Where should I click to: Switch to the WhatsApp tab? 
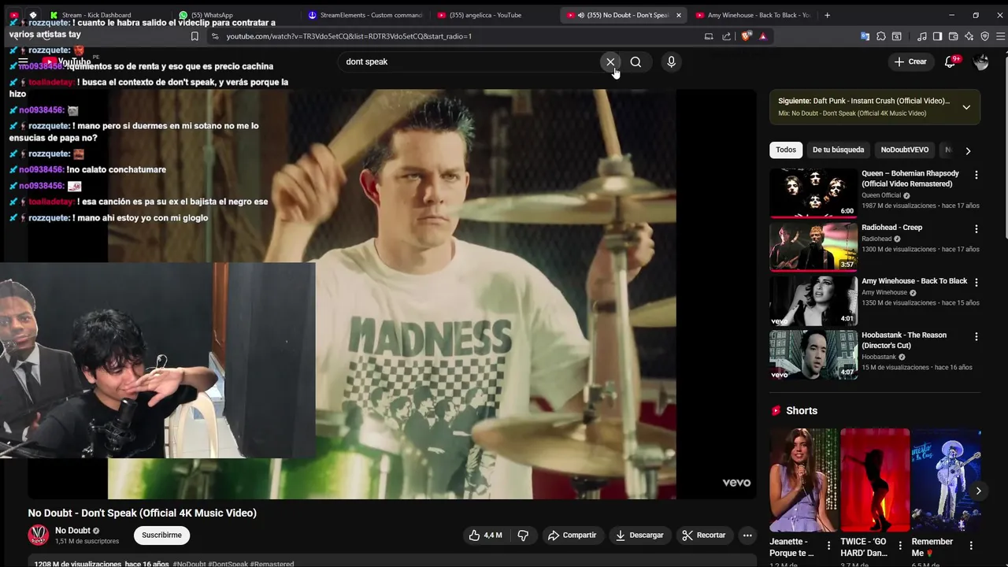point(235,15)
